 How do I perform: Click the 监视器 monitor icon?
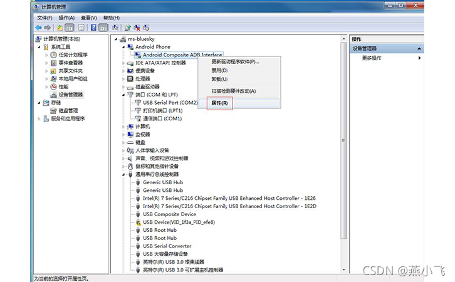pos(130,134)
